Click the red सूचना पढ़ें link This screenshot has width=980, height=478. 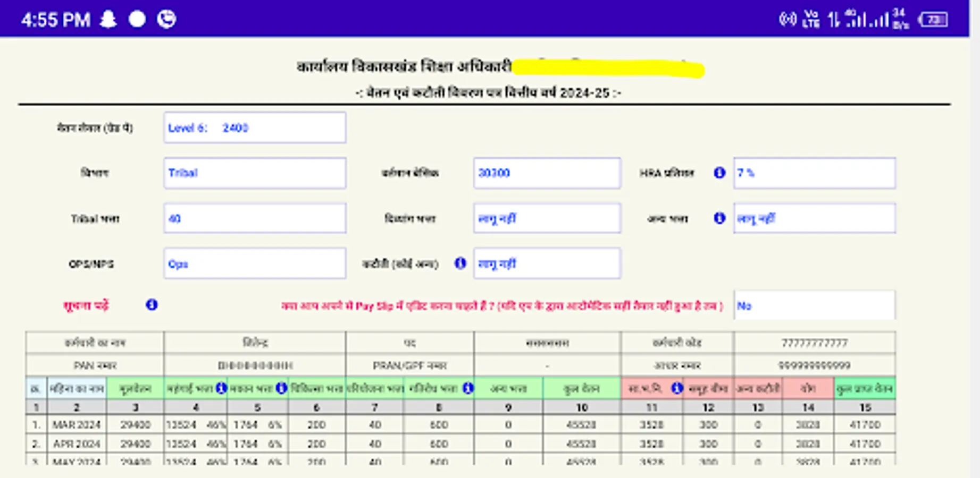85,305
